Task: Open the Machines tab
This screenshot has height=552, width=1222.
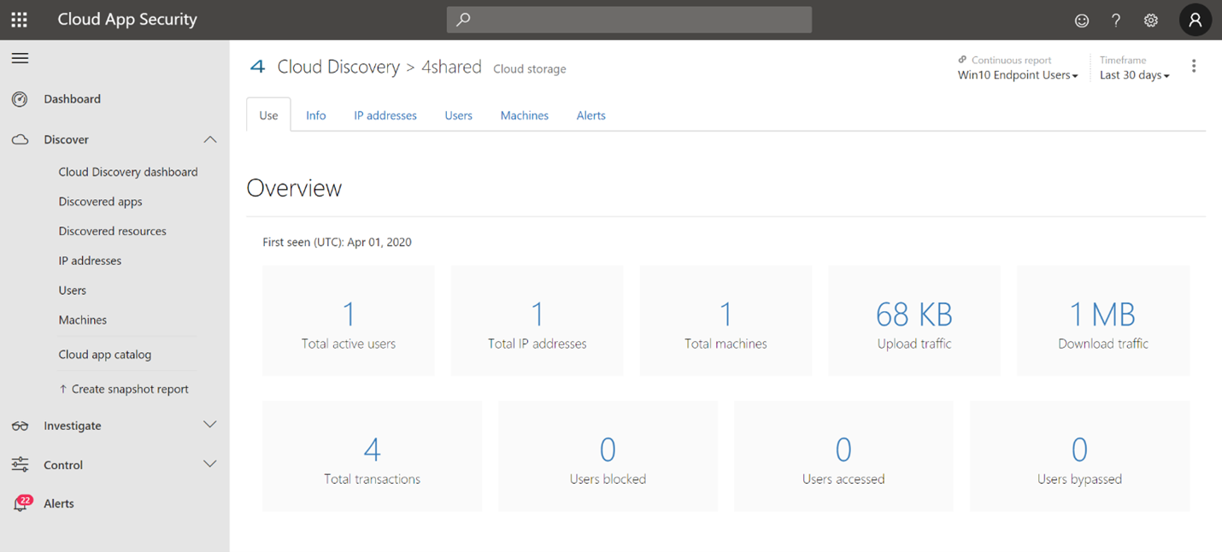Action: (524, 115)
